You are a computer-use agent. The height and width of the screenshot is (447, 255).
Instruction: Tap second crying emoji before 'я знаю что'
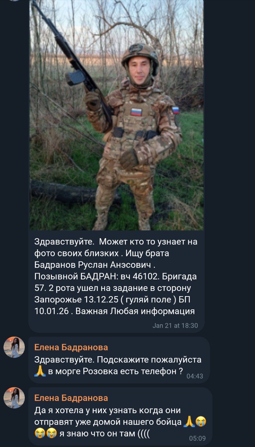pos(52,433)
